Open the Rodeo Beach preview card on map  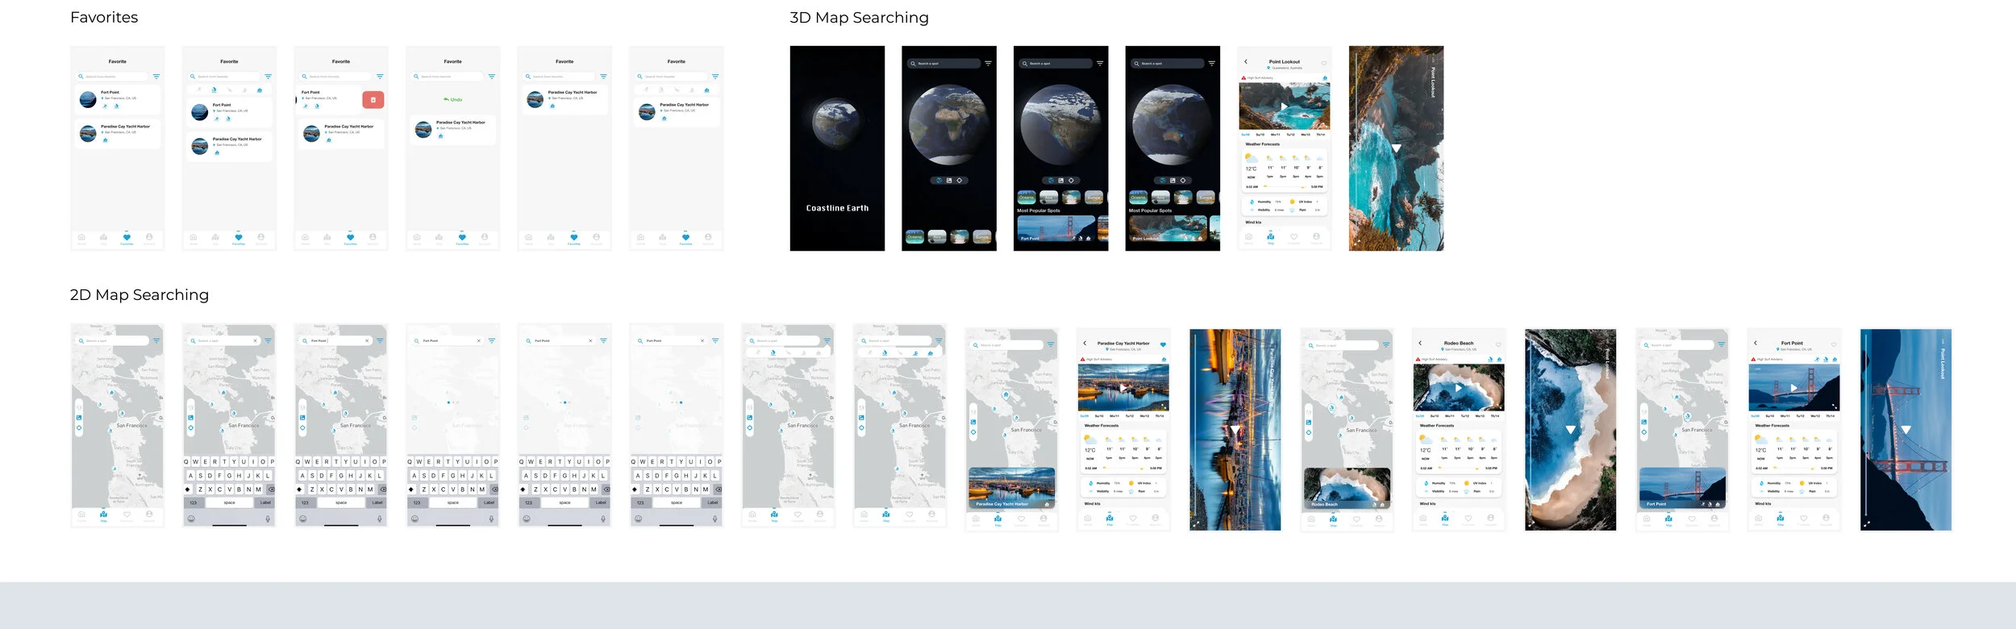pos(1347,488)
